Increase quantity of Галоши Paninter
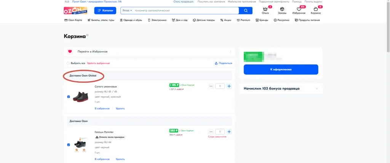The width and height of the screenshot is (390, 163). coord(229,132)
